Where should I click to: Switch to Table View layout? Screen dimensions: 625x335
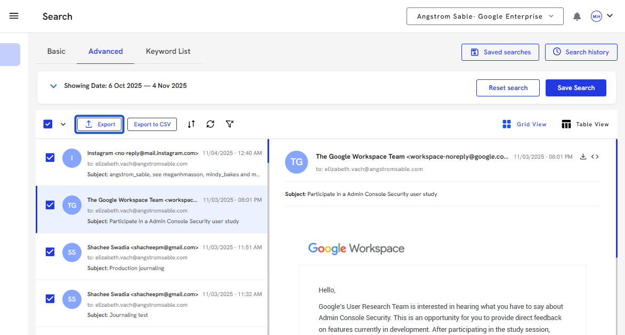(x=585, y=124)
